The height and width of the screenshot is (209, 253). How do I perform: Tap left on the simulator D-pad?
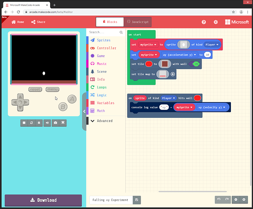tap(15, 102)
